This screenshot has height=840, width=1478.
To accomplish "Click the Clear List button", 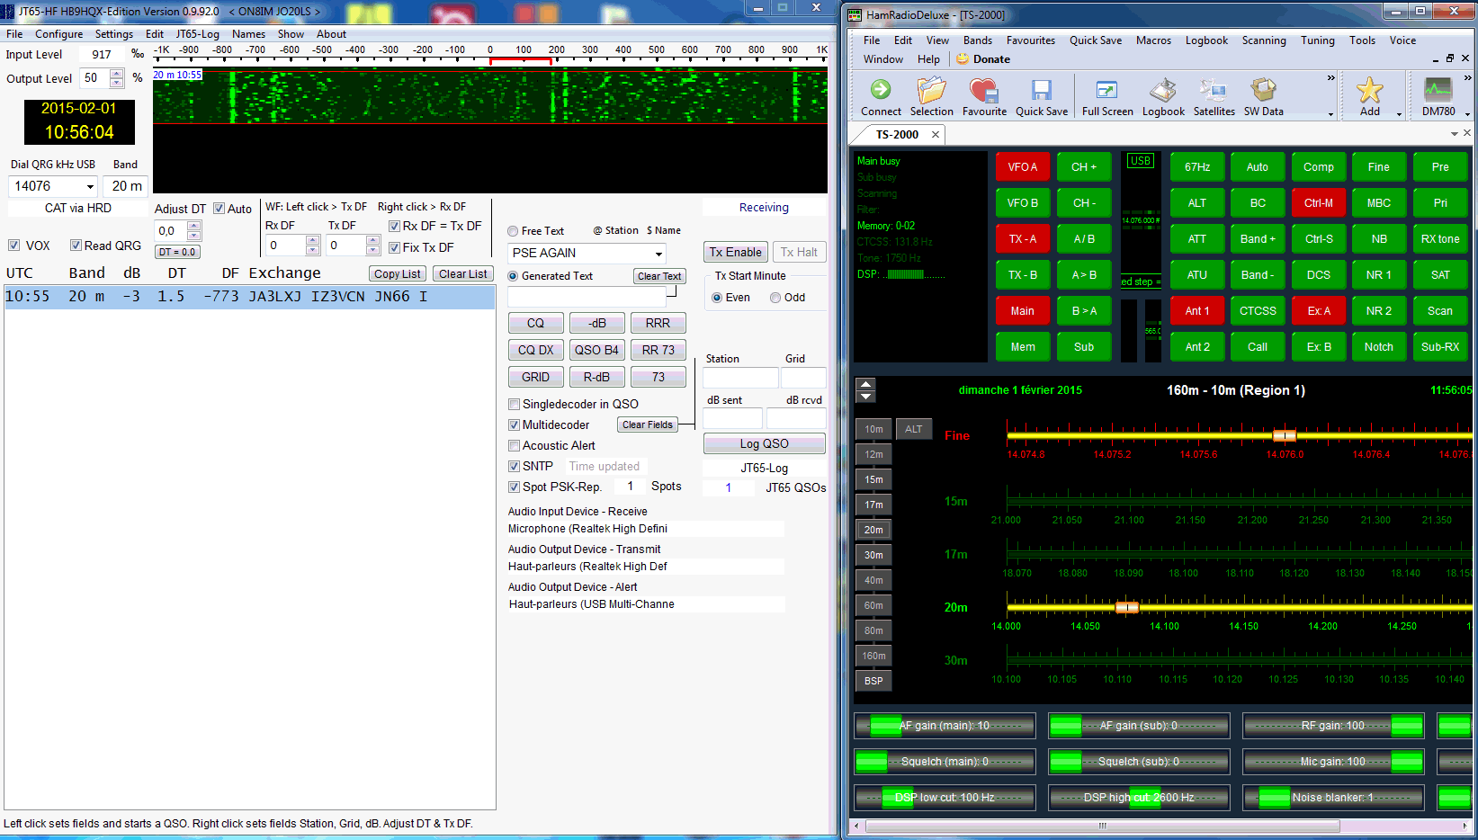I will tap(463, 274).
